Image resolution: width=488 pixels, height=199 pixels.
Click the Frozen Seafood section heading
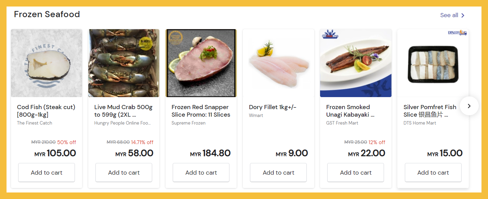click(47, 14)
